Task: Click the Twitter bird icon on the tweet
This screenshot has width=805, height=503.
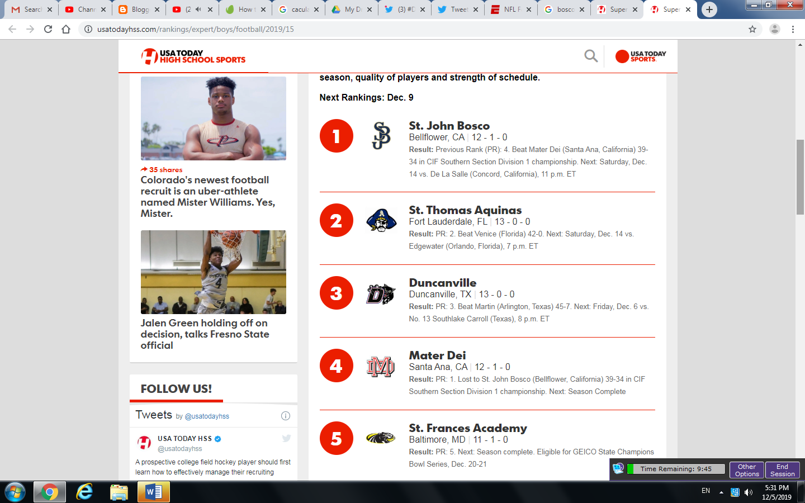Action: 286,439
